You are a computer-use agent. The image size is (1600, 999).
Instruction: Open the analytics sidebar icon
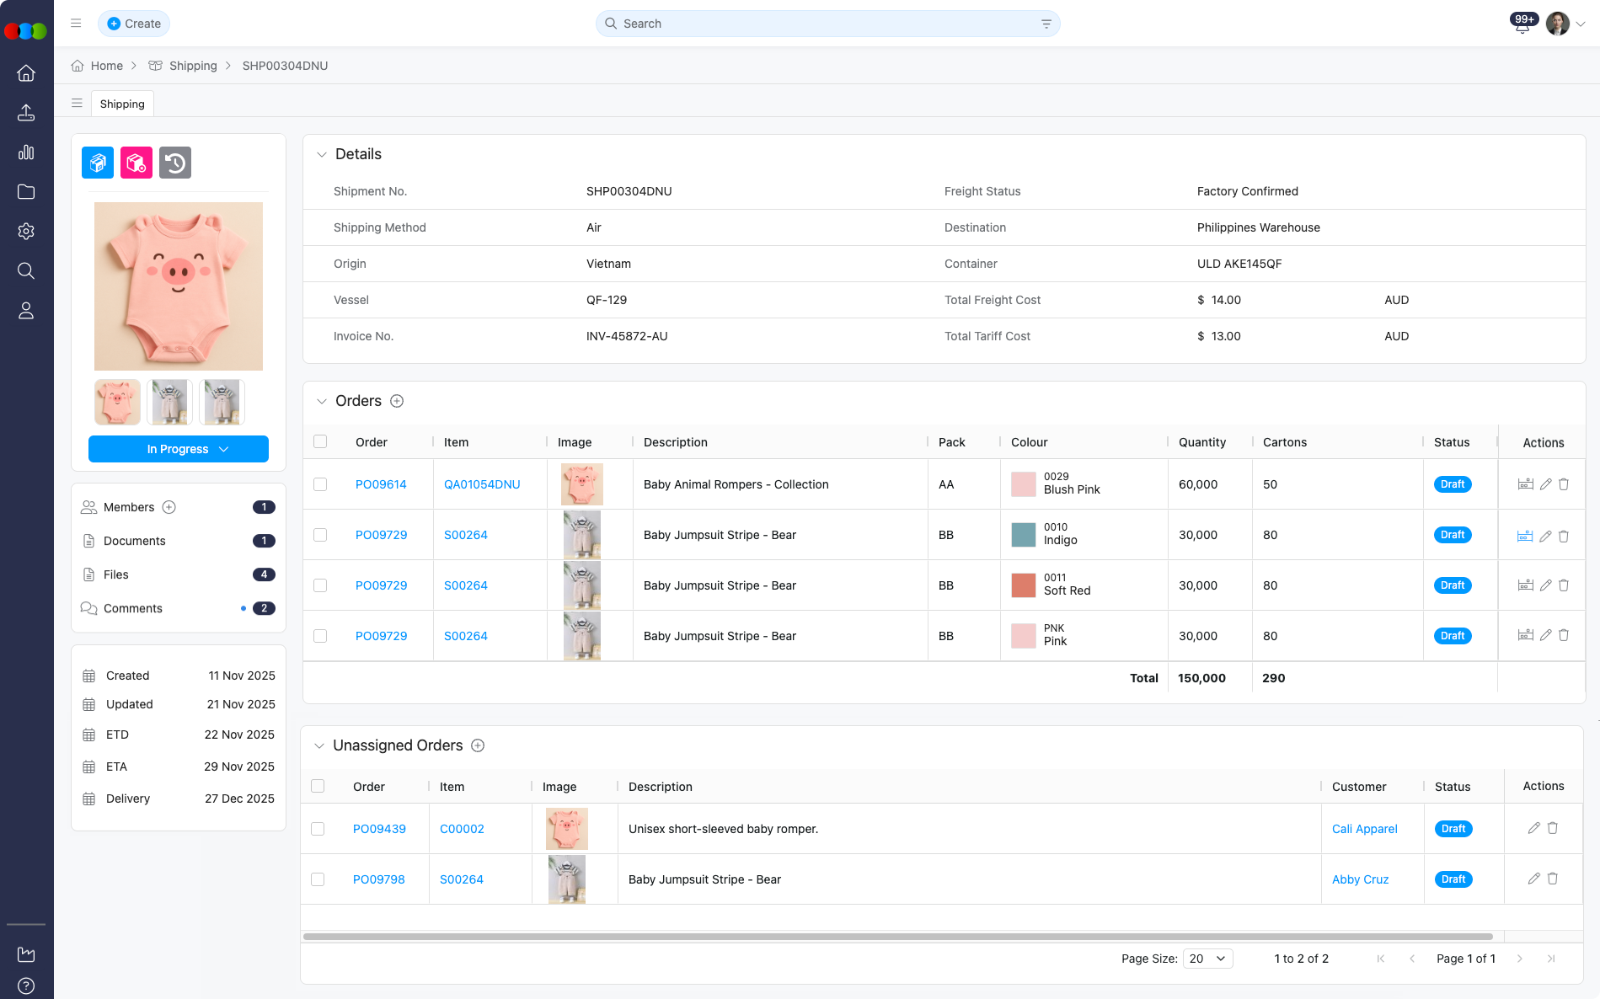pyautogui.click(x=26, y=152)
